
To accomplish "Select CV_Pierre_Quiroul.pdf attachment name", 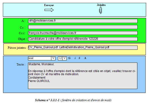I will 43,47.
